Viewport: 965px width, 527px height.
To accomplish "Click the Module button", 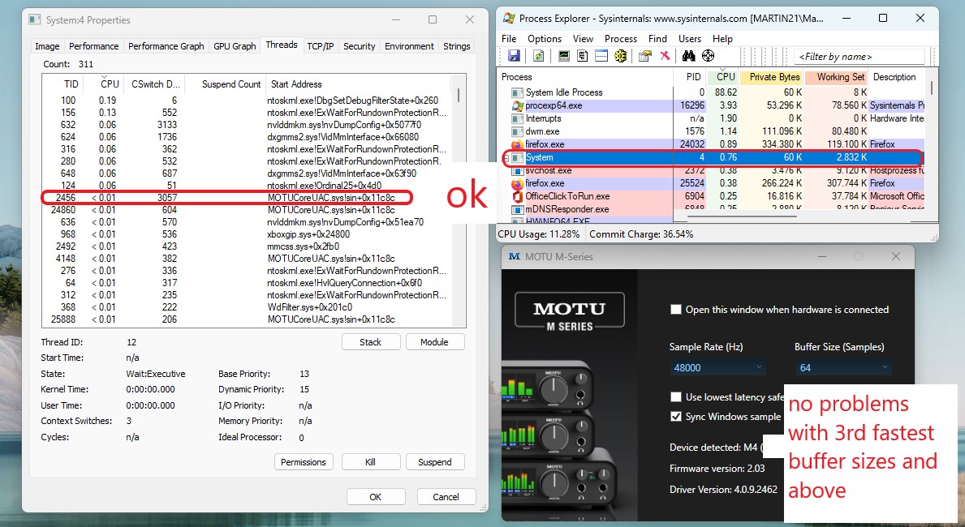I will pos(434,342).
